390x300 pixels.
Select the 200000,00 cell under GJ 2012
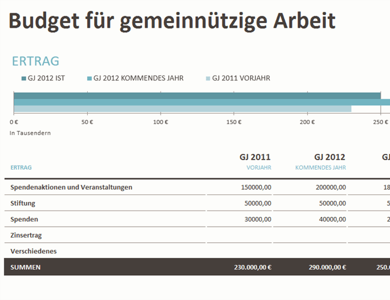click(x=330, y=187)
